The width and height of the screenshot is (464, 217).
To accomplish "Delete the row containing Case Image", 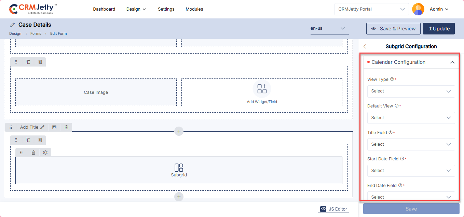I will click(40, 62).
